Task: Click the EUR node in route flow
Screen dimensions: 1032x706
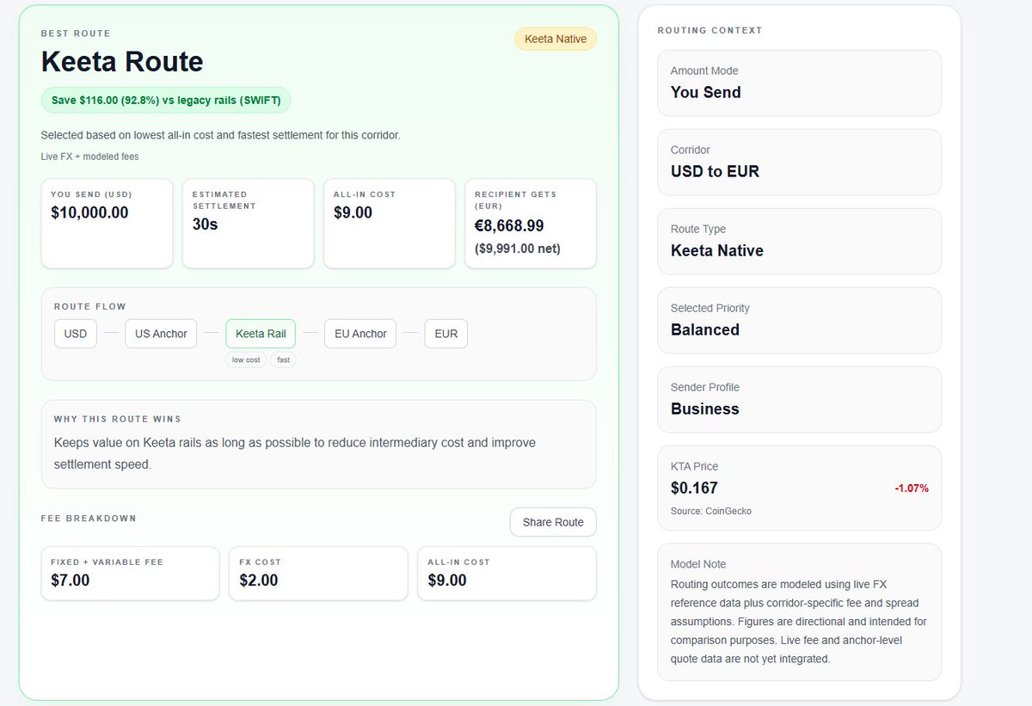Action: pos(446,334)
